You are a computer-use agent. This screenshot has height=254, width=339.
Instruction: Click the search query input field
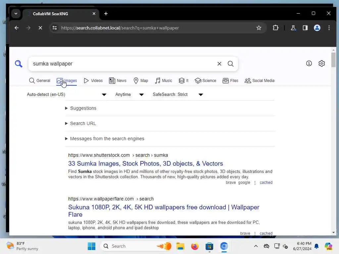(123, 64)
